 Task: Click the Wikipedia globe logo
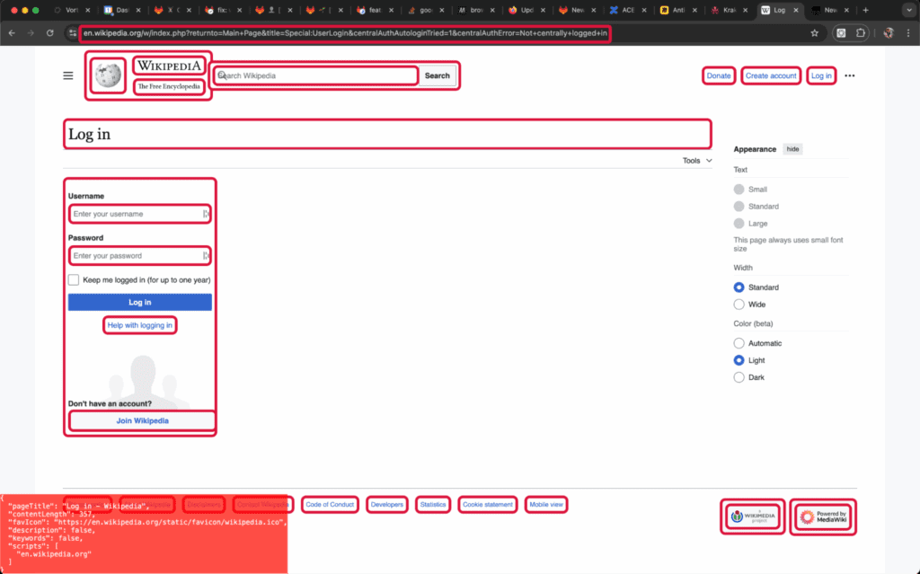tap(106, 75)
